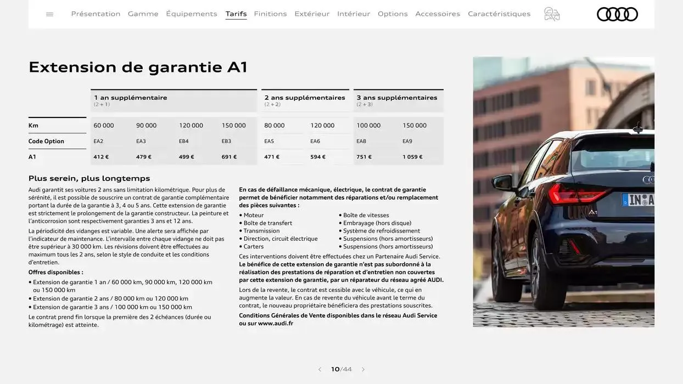Click the Audi four rings logo
Screen dimensions: 683x384
(x=617, y=14)
